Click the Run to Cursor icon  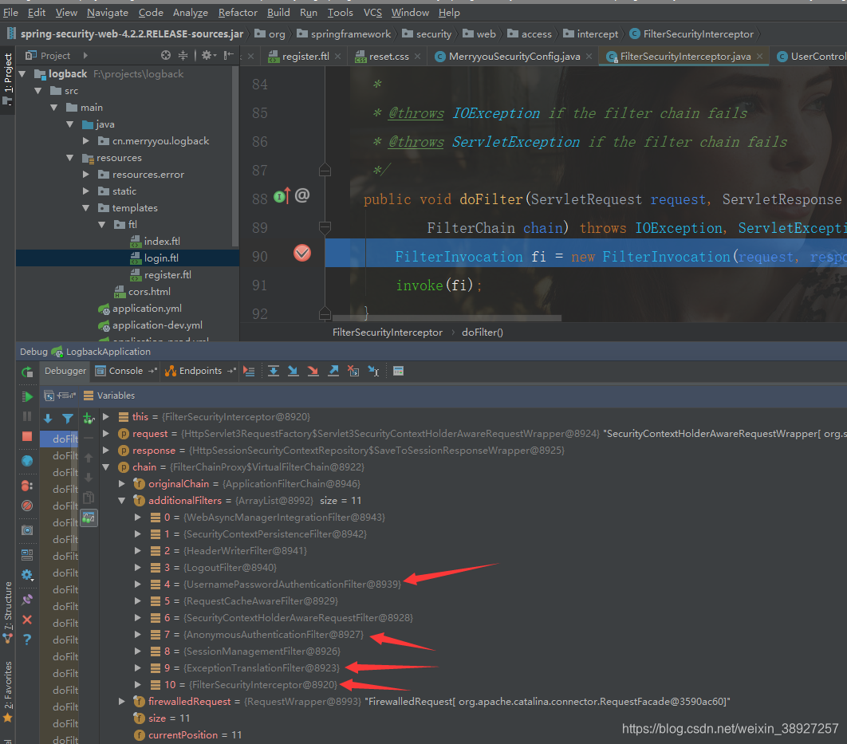374,371
